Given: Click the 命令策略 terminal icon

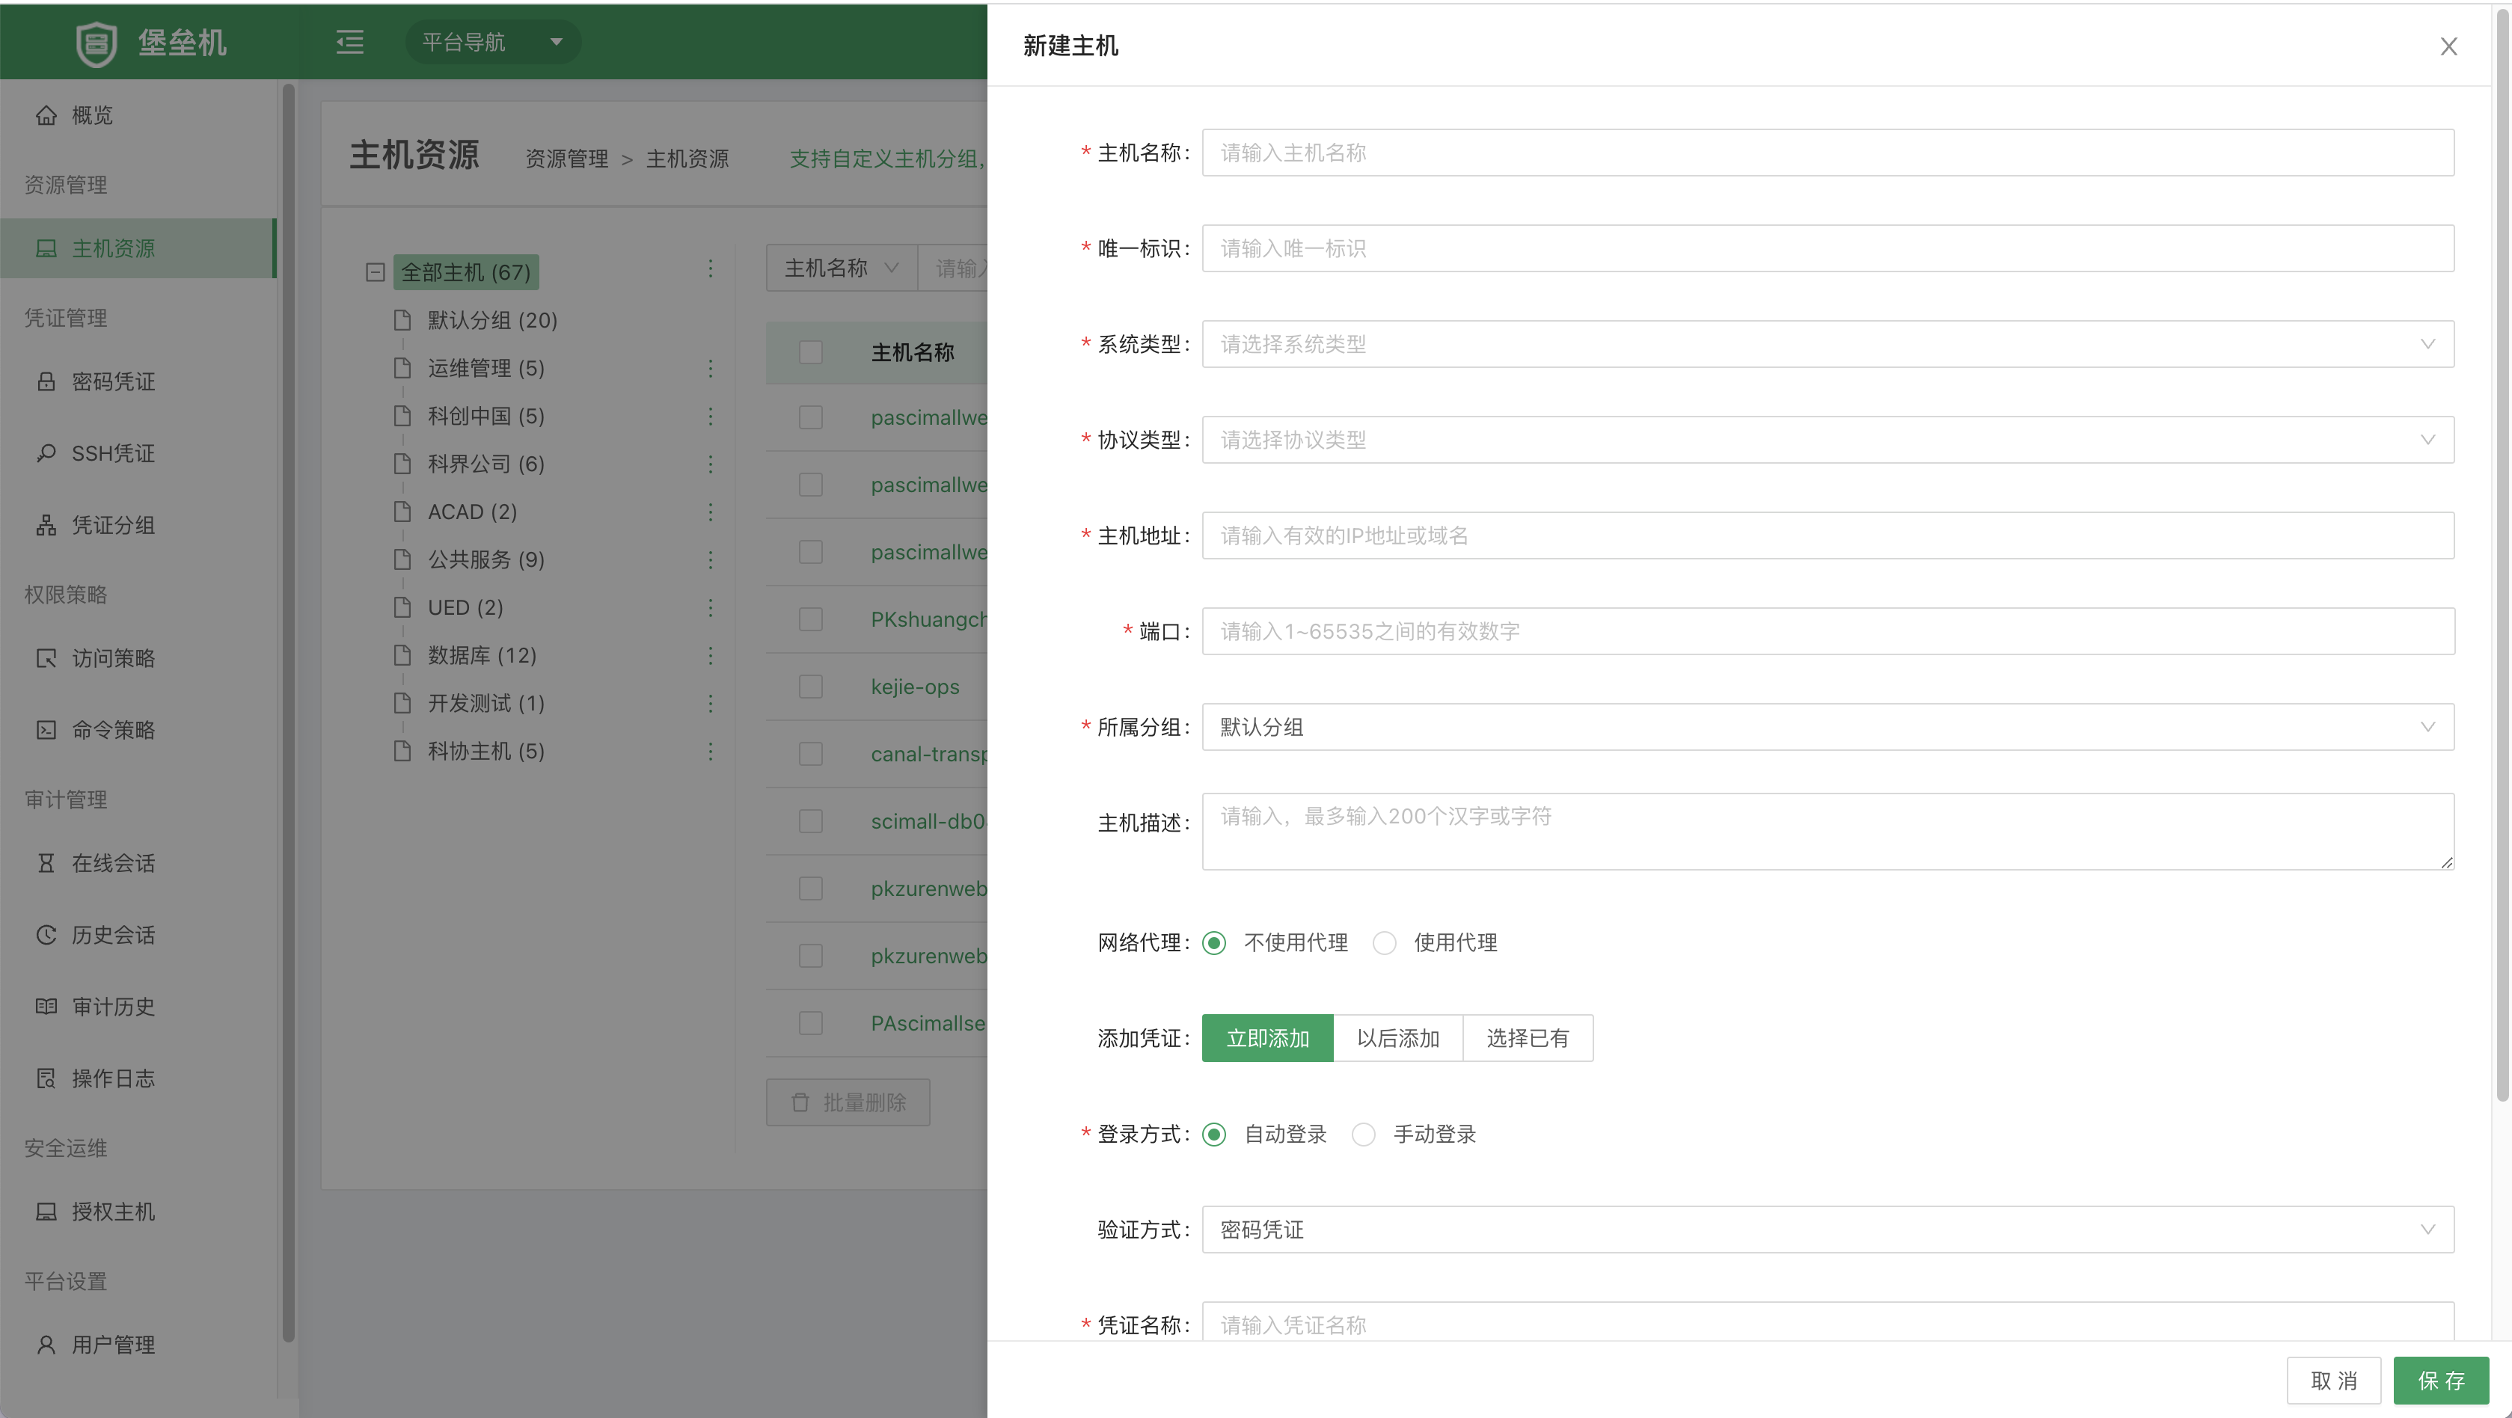Looking at the screenshot, I should [46, 731].
